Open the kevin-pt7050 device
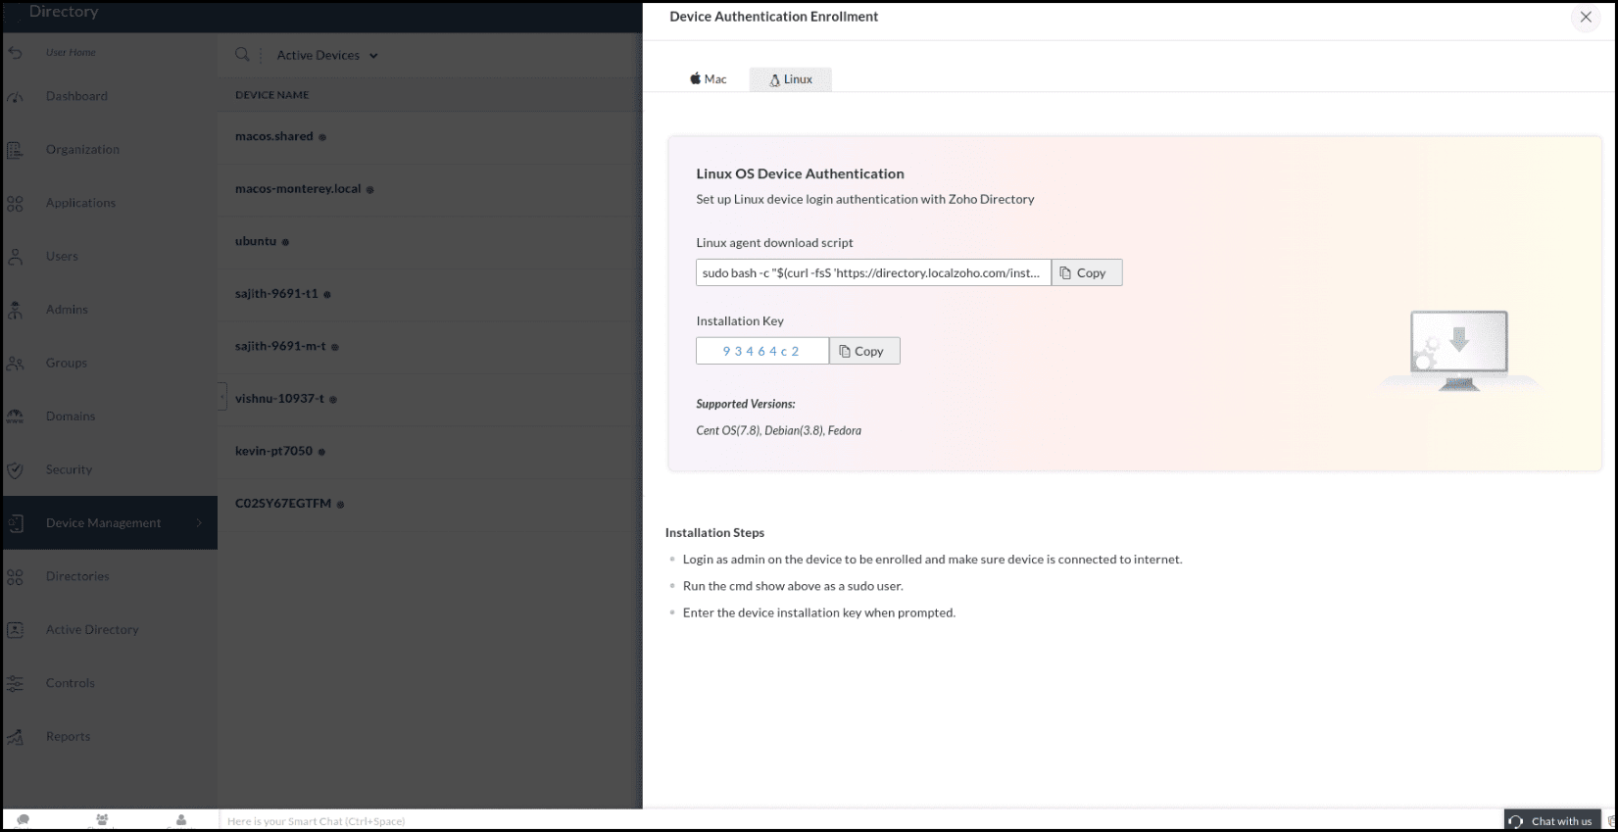Viewport: 1618px width, 832px height. [x=273, y=451]
